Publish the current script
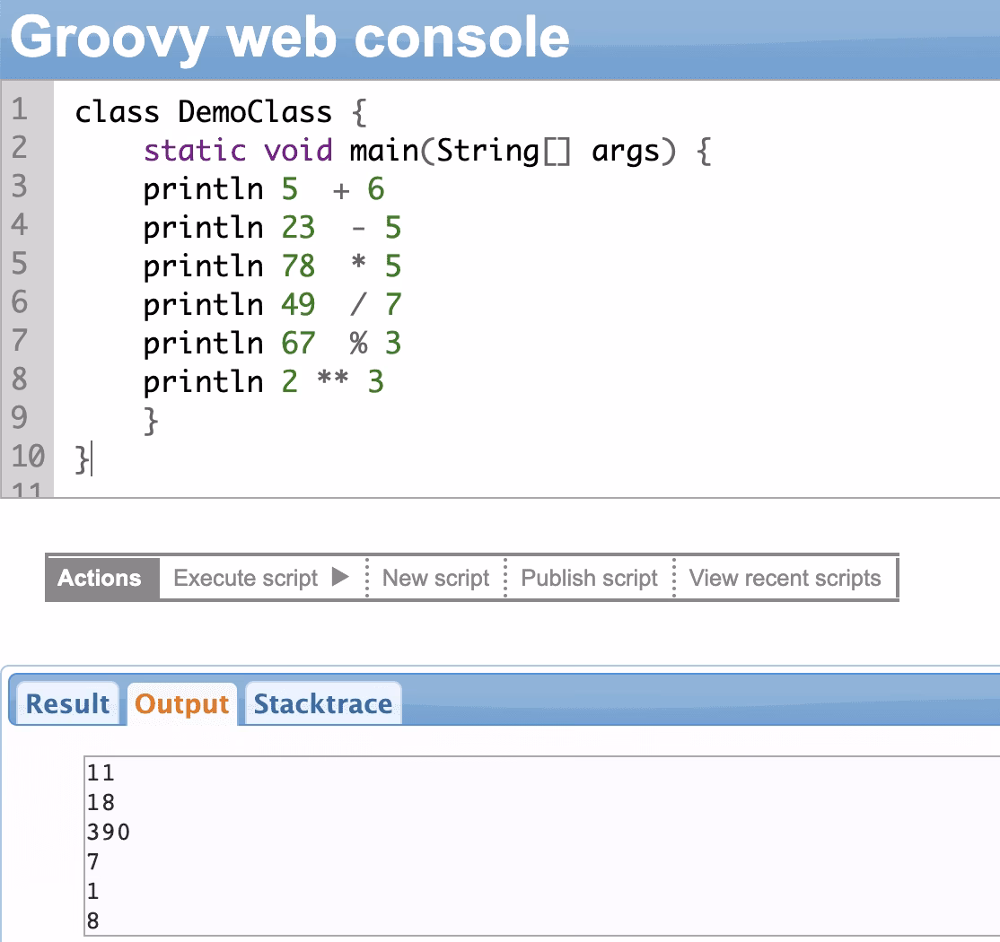The image size is (1000, 942). point(588,578)
